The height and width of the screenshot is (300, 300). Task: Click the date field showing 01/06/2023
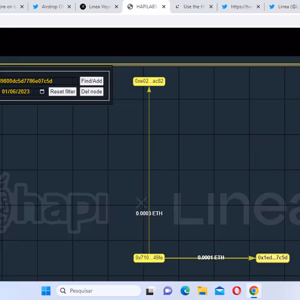click(x=22, y=92)
